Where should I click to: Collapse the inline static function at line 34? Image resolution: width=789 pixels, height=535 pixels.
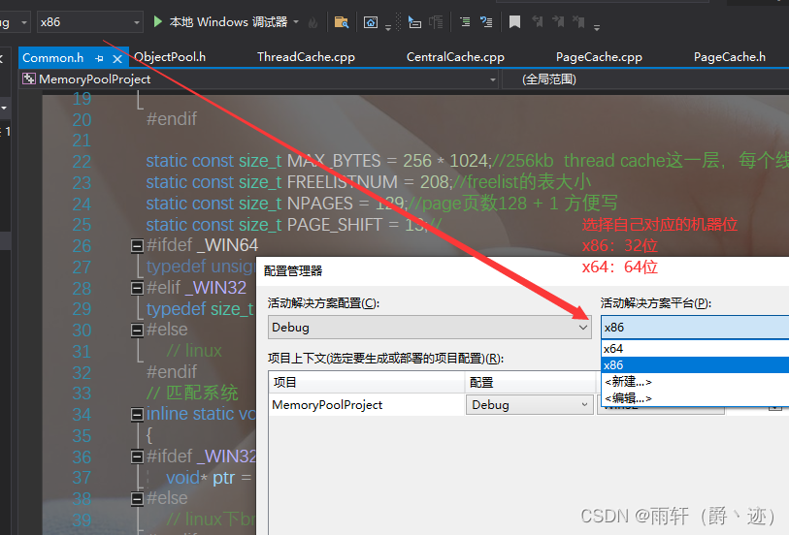[137, 415]
